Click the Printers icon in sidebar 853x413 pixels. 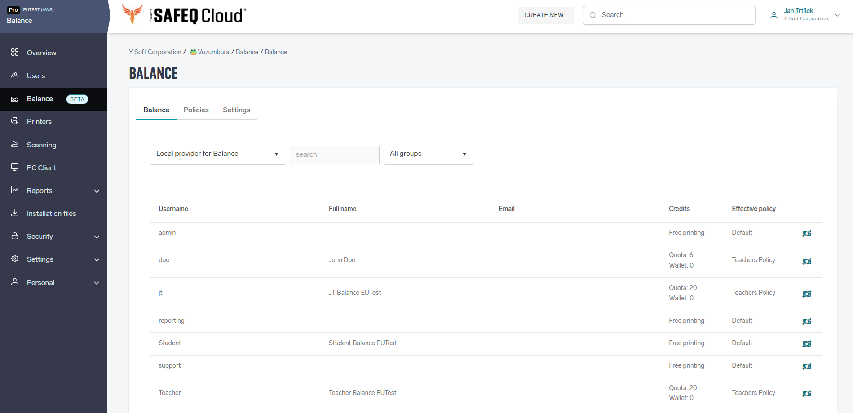tap(15, 121)
